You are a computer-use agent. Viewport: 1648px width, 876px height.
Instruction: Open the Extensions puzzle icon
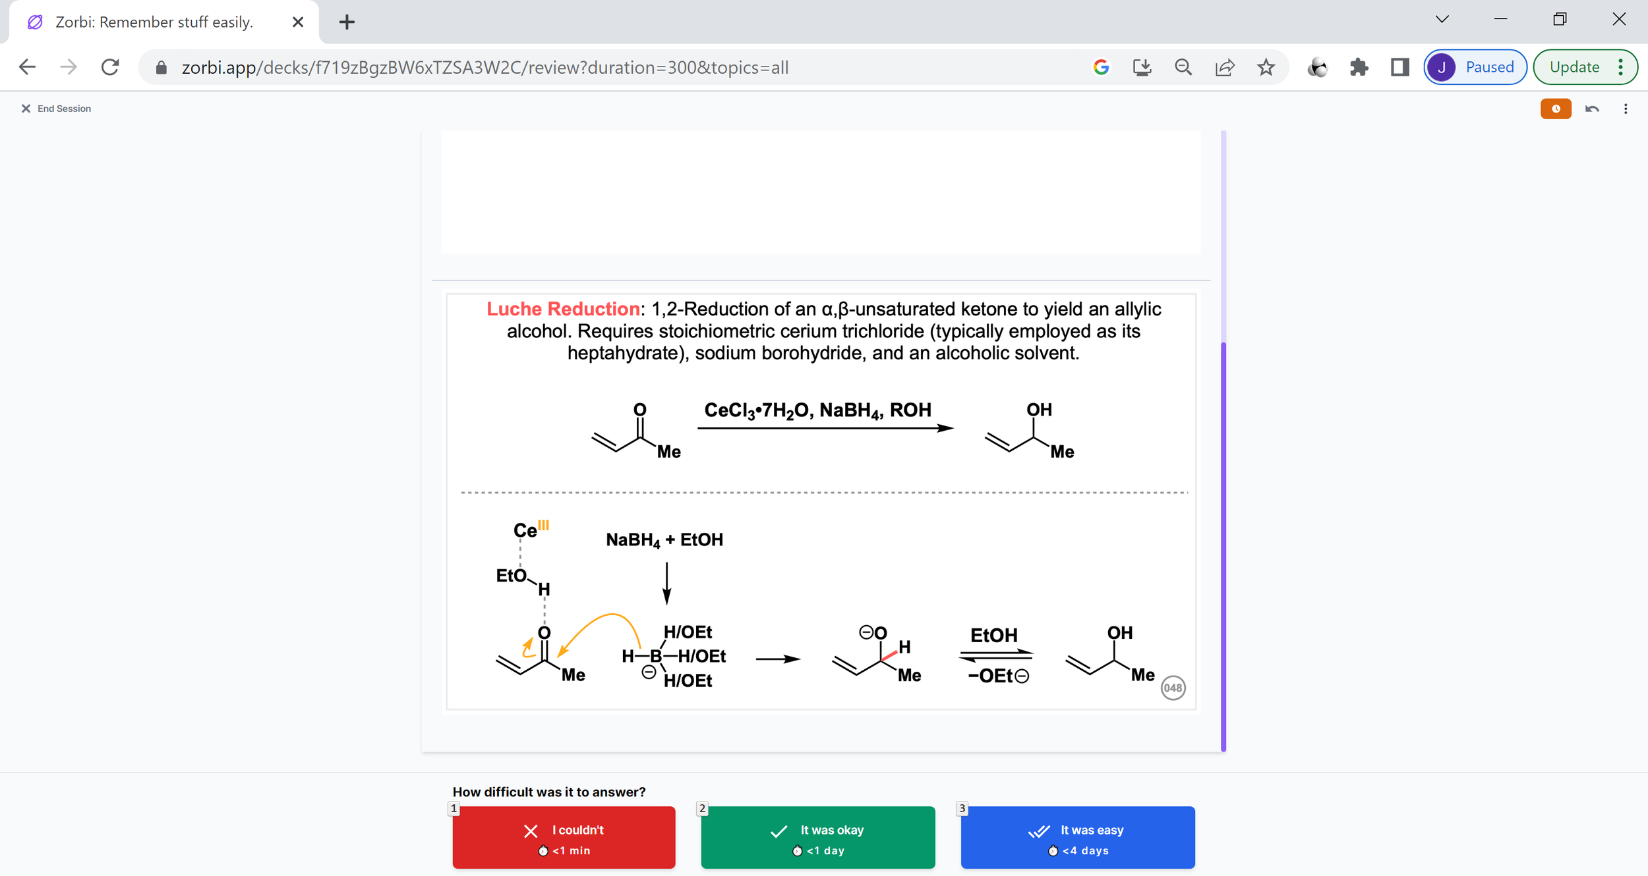(x=1359, y=67)
